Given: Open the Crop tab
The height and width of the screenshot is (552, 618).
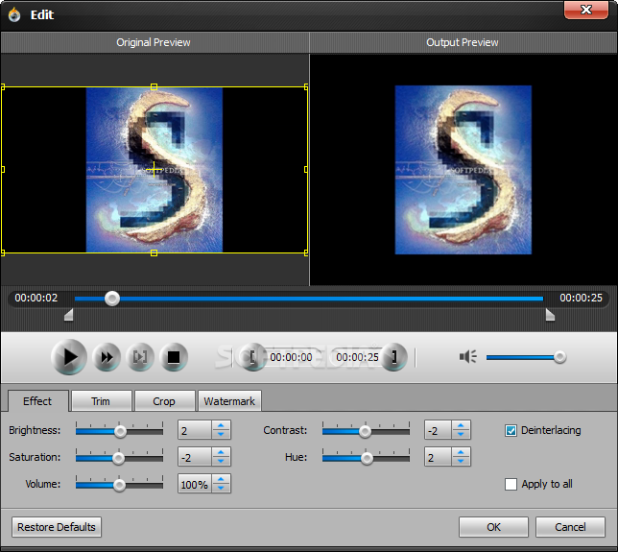Looking at the screenshot, I should pos(164,401).
